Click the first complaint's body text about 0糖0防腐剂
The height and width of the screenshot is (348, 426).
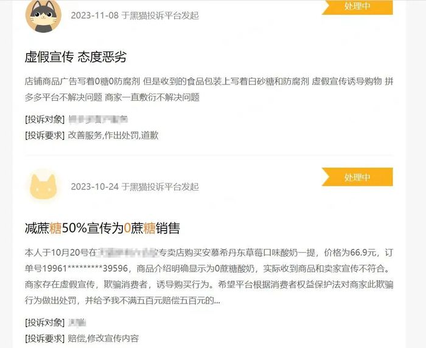click(209, 89)
